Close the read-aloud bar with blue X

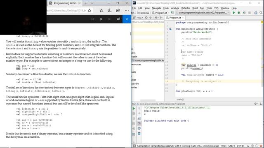(127, 19)
